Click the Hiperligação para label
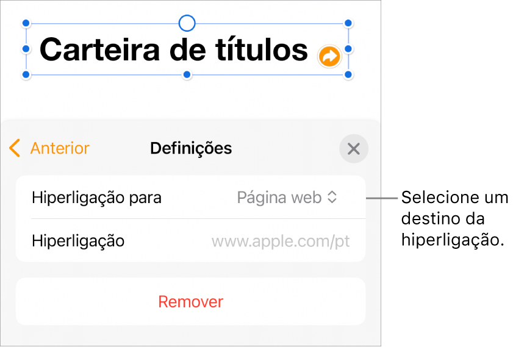513x347 pixels. [x=96, y=198]
